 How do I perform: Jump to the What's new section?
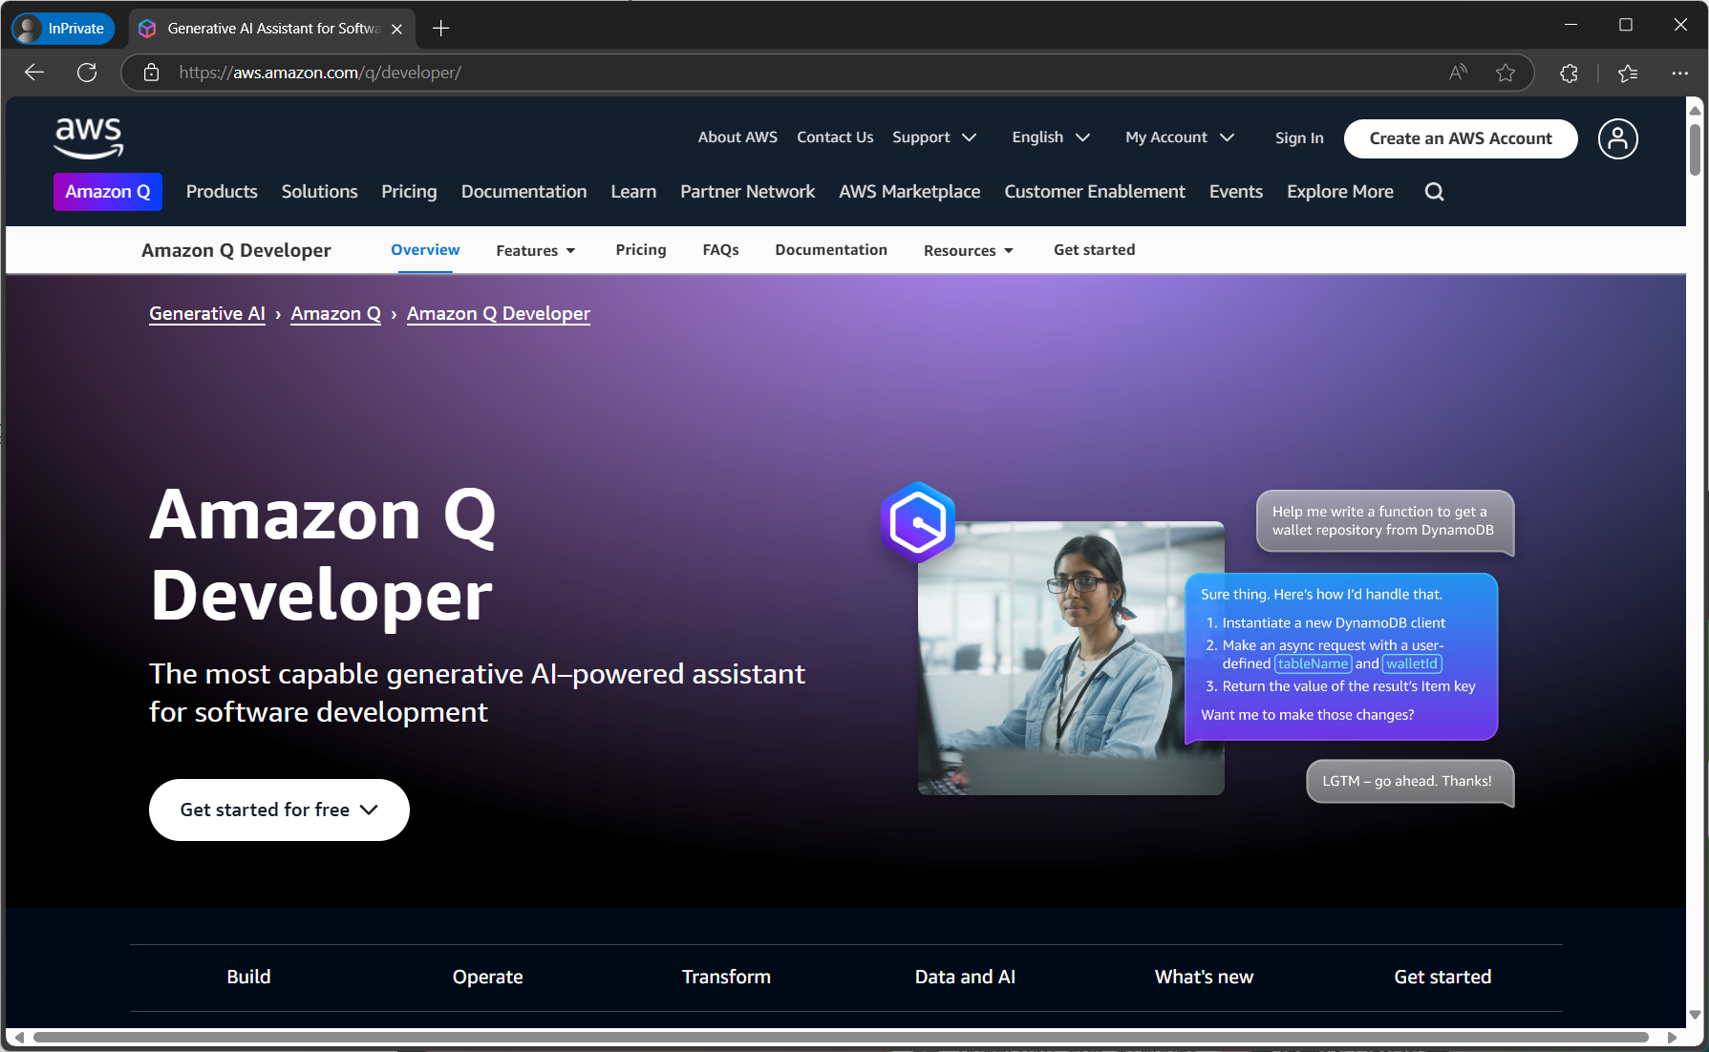point(1204,977)
